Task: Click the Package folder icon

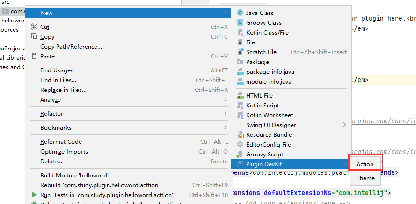Action: click(x=240, y=62)
